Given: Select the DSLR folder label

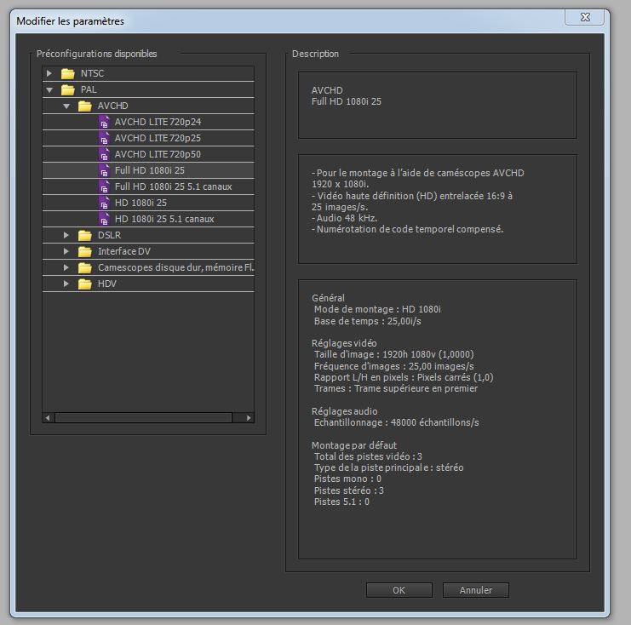Looking at the screenshot, I should click(x=109, y=235).
